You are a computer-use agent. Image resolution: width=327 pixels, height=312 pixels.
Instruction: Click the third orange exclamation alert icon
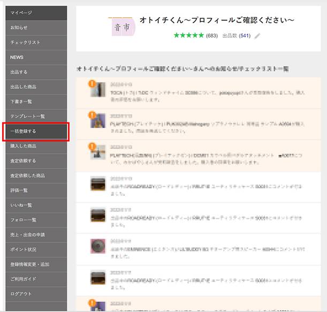pos(92,147)
